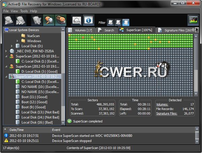202x153 pixels.
Task: Open the Tools menu
Action: 24,11
